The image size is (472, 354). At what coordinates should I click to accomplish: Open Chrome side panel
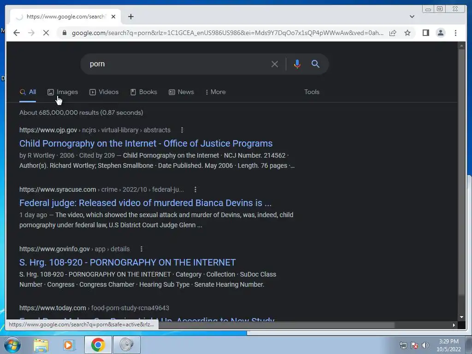tap(425, 33)
